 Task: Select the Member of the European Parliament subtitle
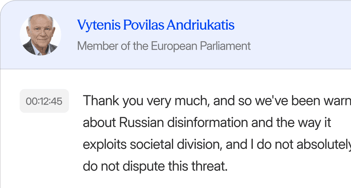[x=164, y=46]
